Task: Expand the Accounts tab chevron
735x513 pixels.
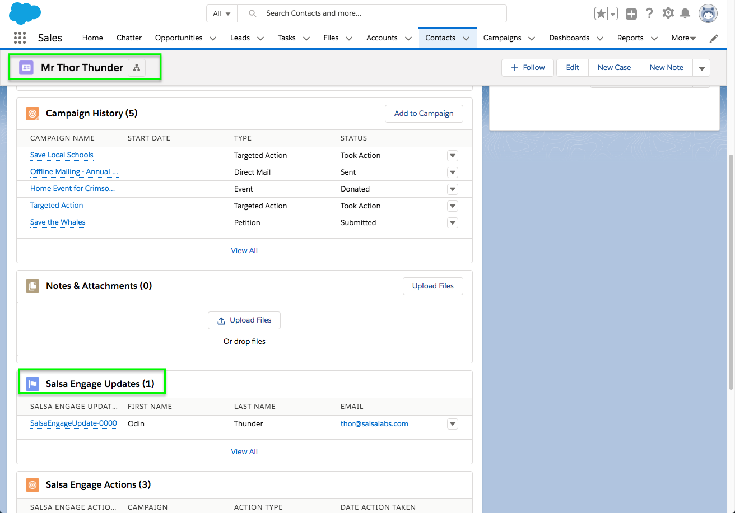Action: (x=408, y=38)
